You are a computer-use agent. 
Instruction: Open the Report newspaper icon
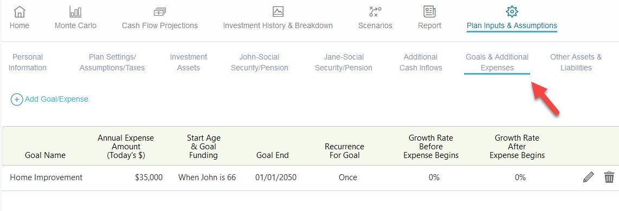tap(429, 11)
